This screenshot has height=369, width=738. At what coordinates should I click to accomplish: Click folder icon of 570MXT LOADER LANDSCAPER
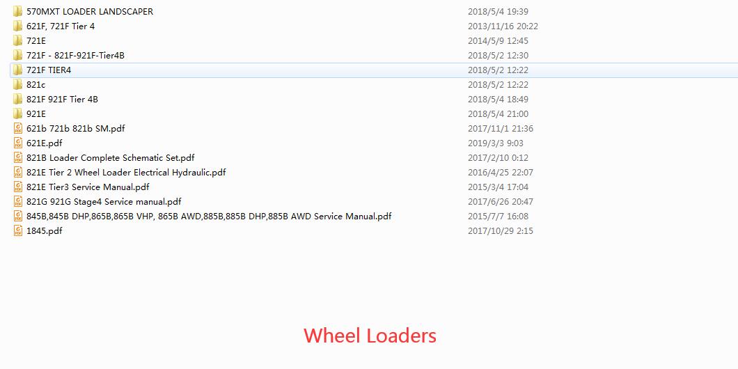18,11
